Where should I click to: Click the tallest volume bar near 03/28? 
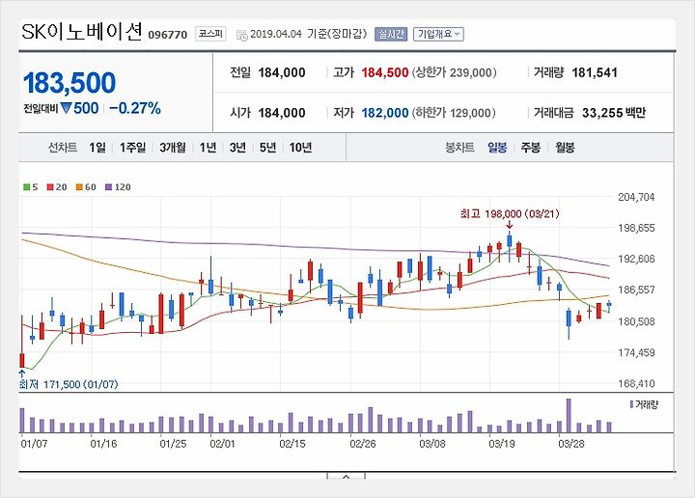click(569, 416)
